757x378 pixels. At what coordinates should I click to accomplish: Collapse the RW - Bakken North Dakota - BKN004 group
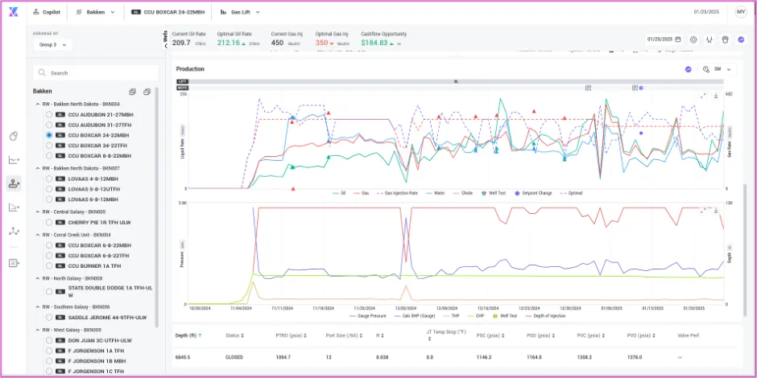[38, 104]
